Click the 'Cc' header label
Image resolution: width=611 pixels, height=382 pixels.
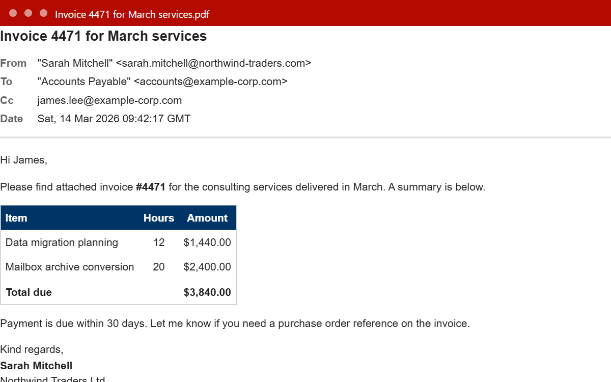(7, 100)
